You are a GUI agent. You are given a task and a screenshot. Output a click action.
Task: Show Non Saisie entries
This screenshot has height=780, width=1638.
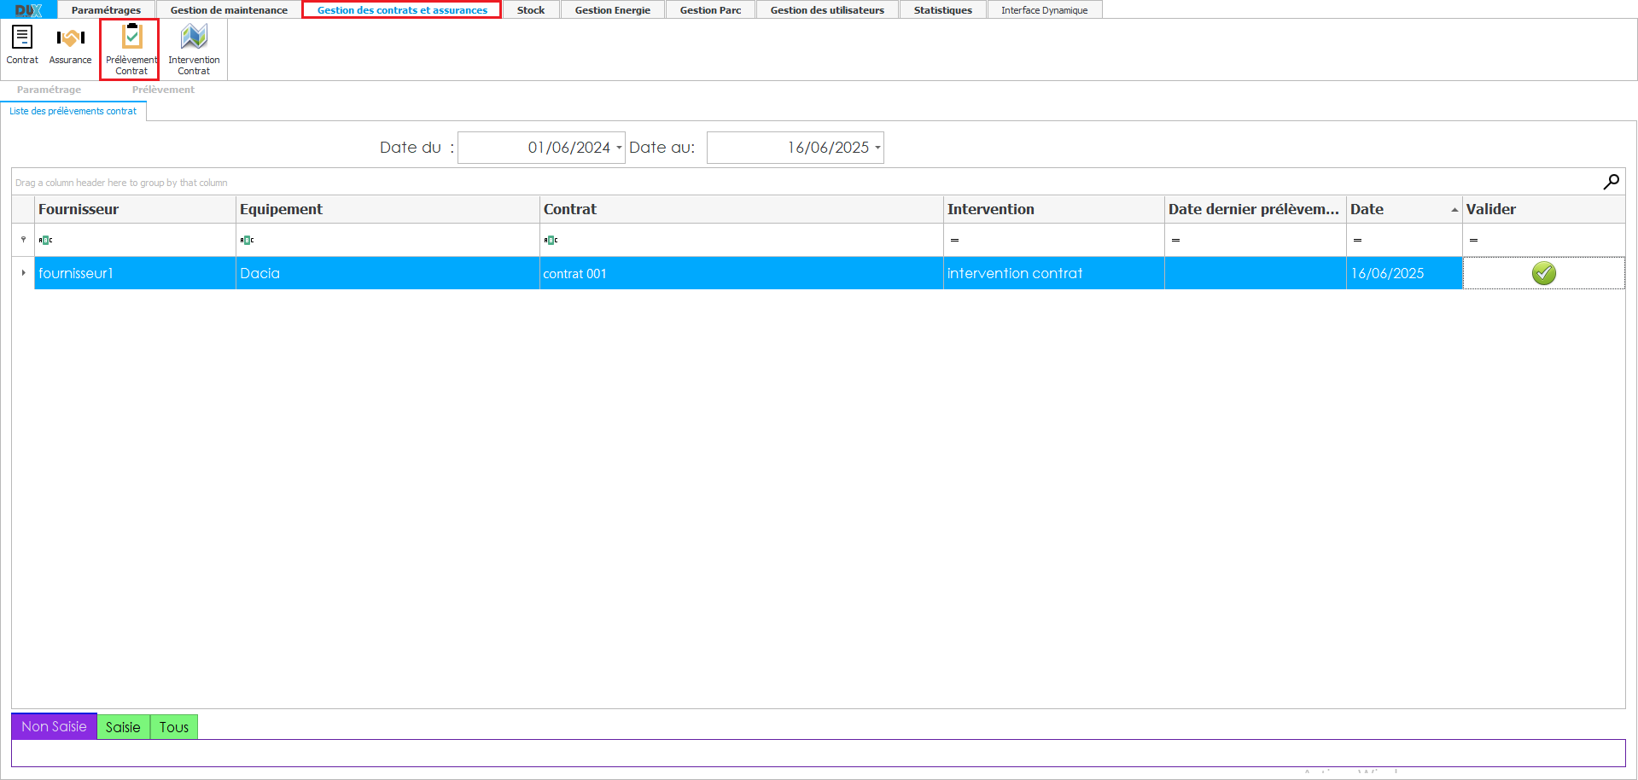(x=54, y=727)
